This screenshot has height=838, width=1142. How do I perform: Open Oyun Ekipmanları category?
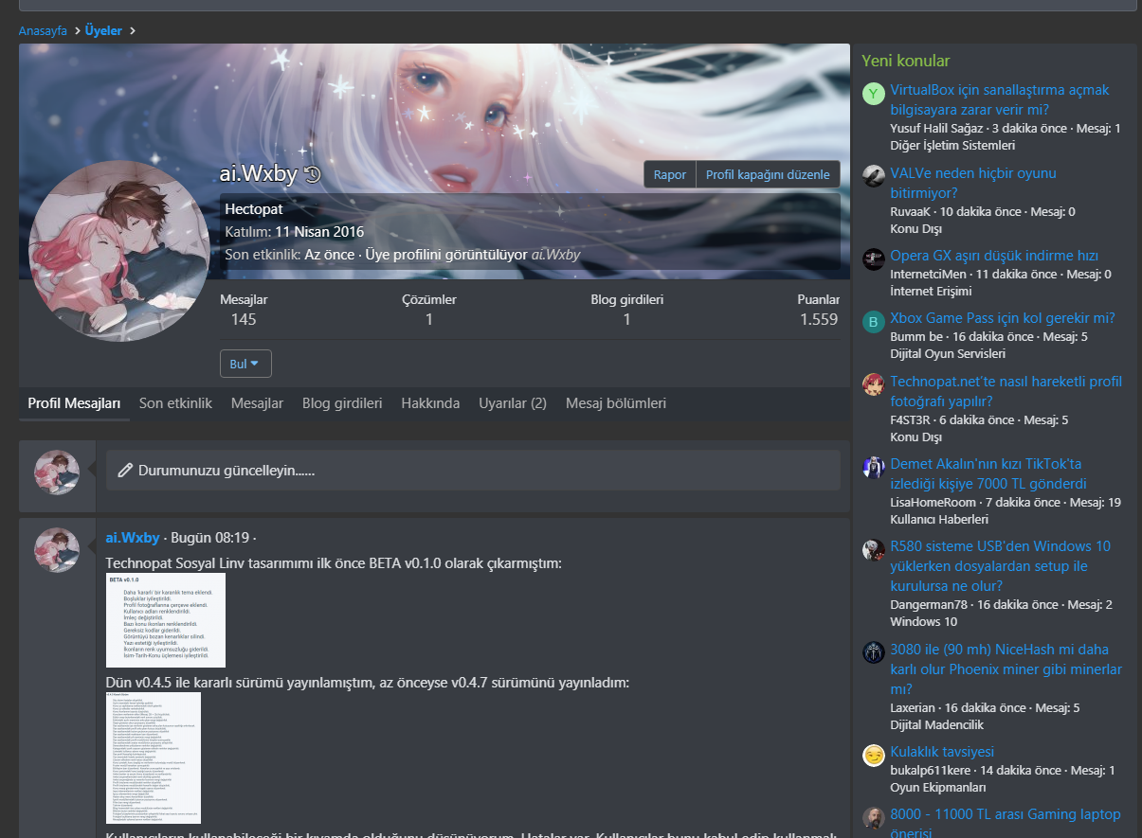coord(938,788)
